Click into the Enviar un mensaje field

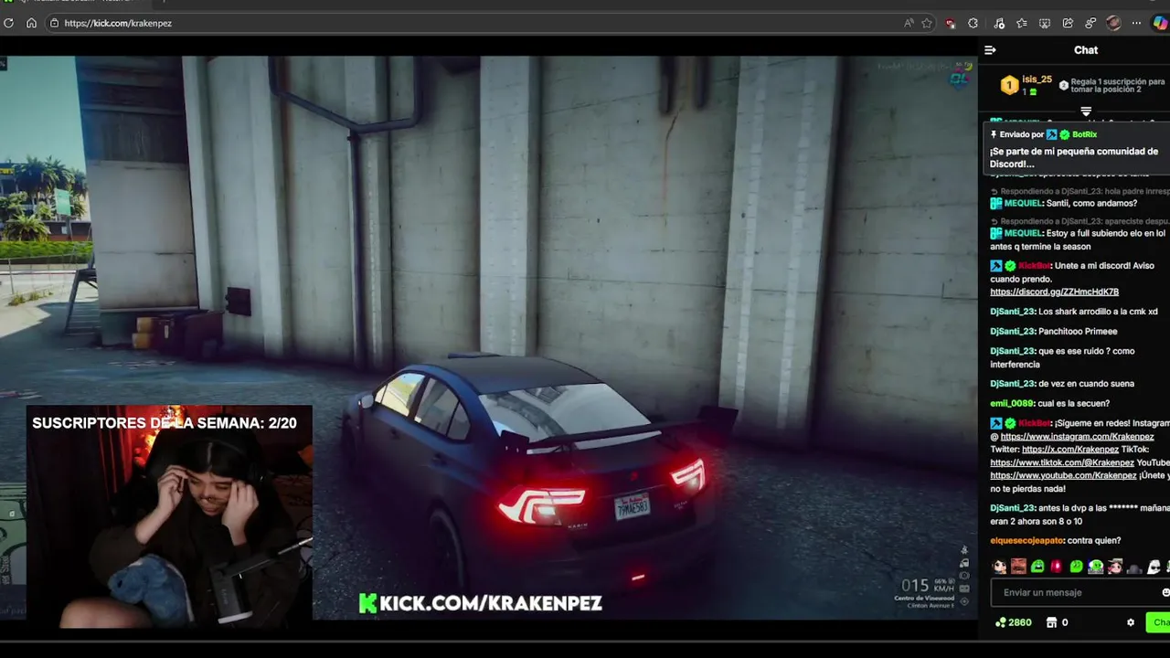click(1079, 592)
